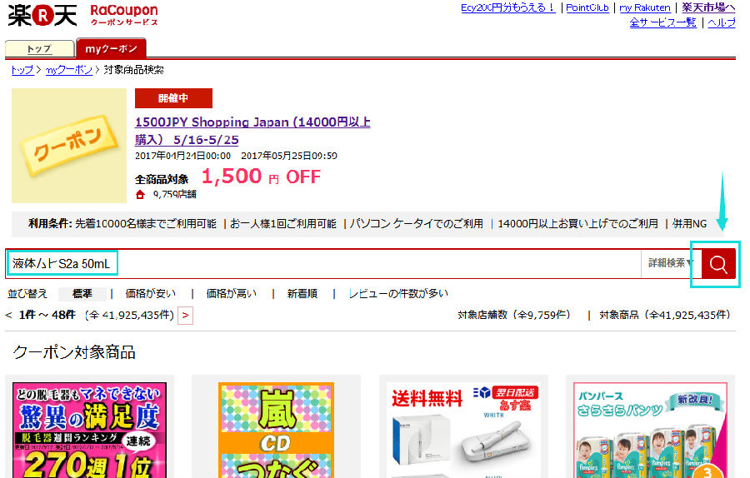Image resolution: width=750 pixels, height=478 pixels.
Task: Open the Pampers diaper product thumbnail
Action: 650,430
